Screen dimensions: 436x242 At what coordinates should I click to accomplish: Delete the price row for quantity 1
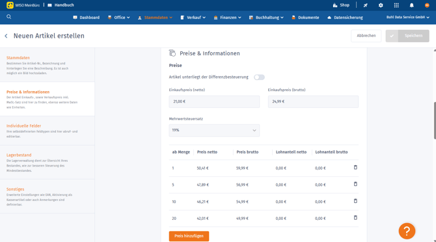(355, 168)
